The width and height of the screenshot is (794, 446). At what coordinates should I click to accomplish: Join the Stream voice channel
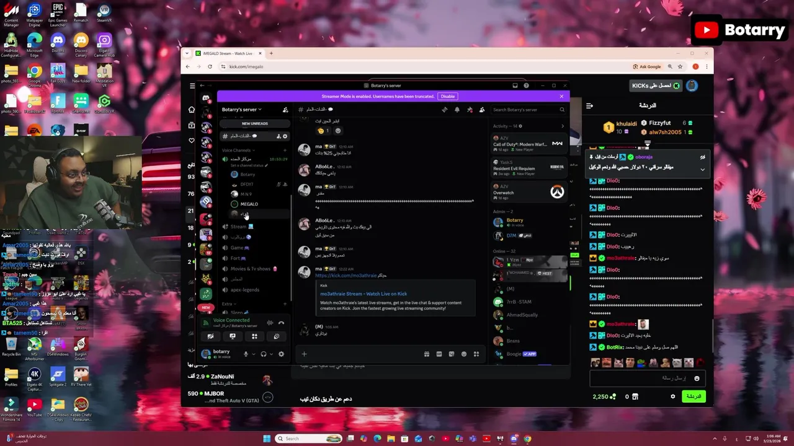click(255, 227)
